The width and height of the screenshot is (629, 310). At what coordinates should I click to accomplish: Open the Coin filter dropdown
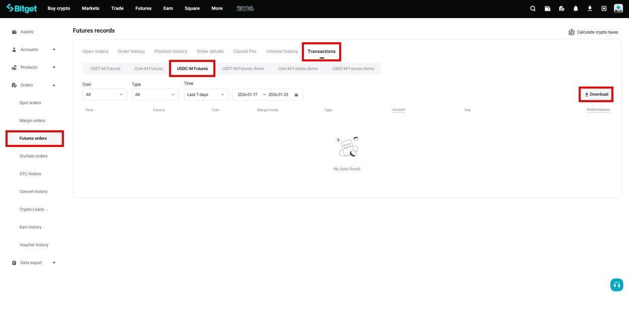click(105, 95)
